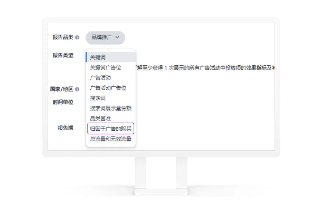Click the 报告品类 label text
The width and height of the screenshot is (322, 202).
[63, 37]
